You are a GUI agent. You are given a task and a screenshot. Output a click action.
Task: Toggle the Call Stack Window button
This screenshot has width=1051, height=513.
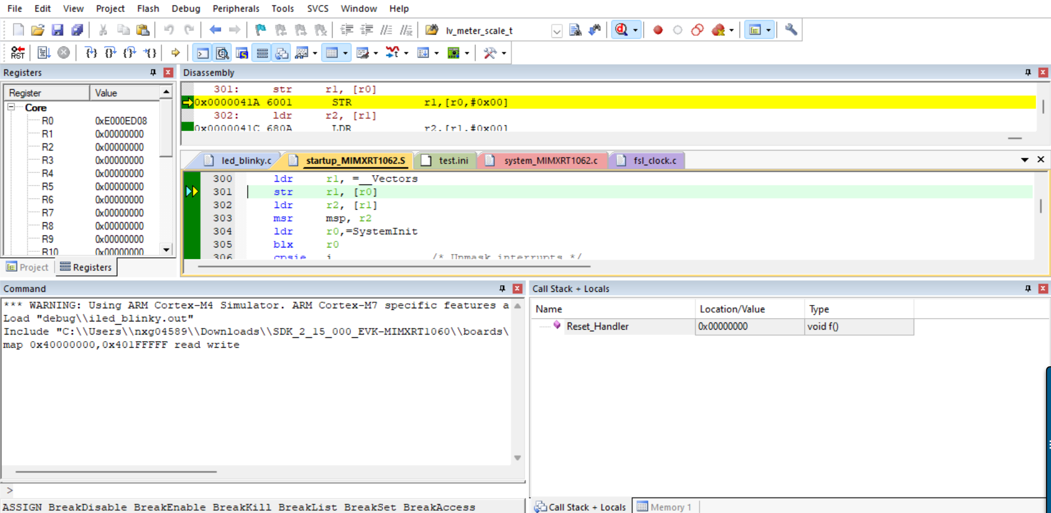[282, 53]
